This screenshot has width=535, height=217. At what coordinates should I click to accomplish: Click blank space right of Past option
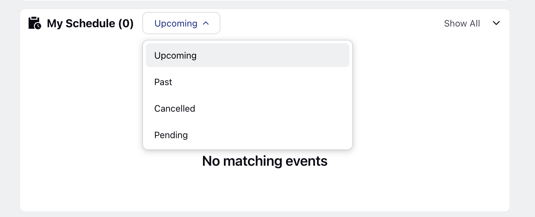coord(262,82)
